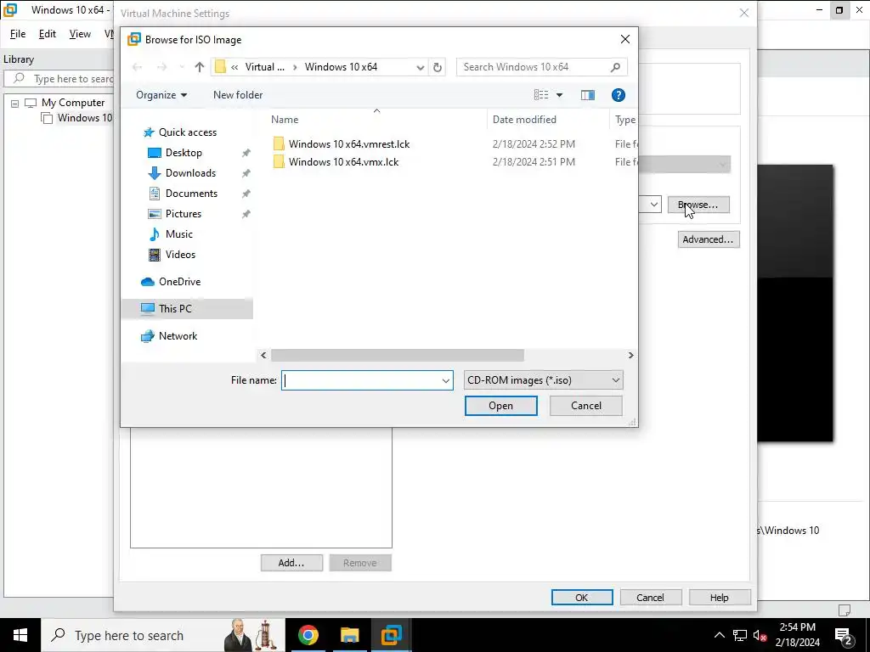Click VMware Workstation taskbar icon
Screen dimensions: 870x652
tap(391, 635)
